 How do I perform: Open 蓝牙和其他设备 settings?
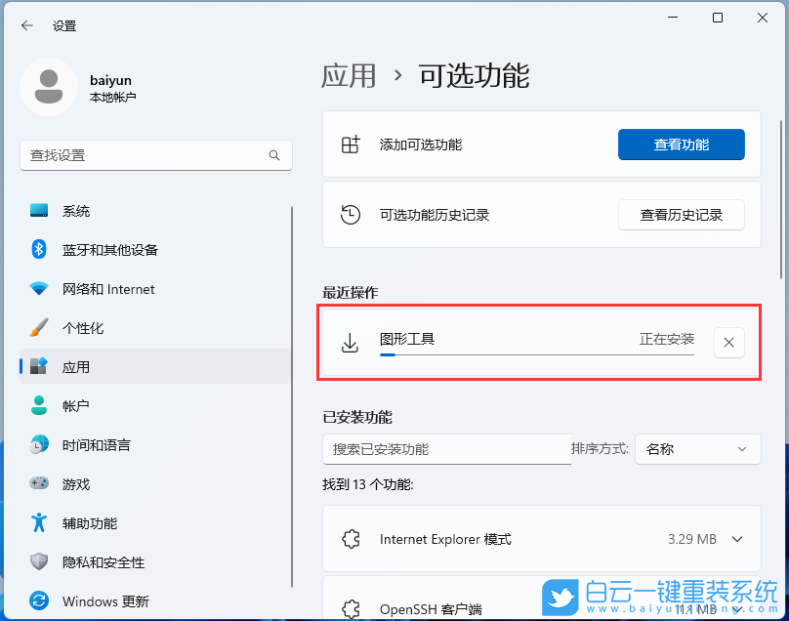point(39,250)
